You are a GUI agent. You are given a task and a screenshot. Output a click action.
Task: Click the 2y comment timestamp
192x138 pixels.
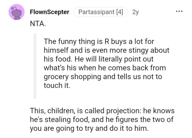point(135,12)
